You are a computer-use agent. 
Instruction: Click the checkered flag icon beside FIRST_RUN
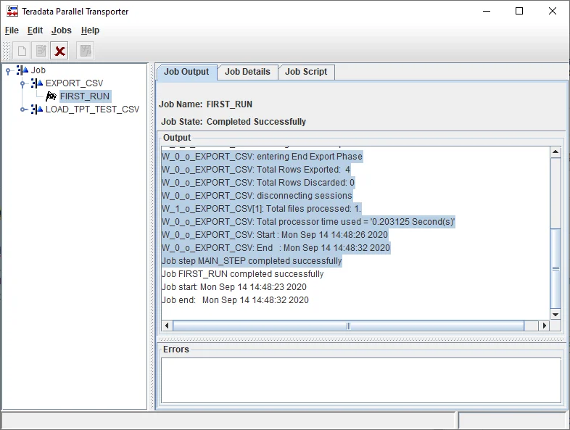pyautogui.click(x=51, y=96)
